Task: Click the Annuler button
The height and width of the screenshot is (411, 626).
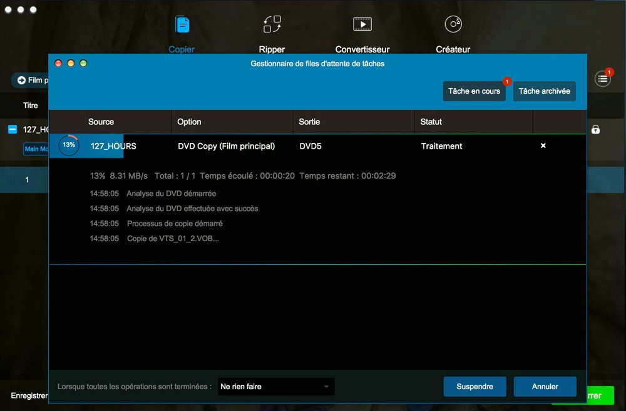Action: tap(545, 386)
